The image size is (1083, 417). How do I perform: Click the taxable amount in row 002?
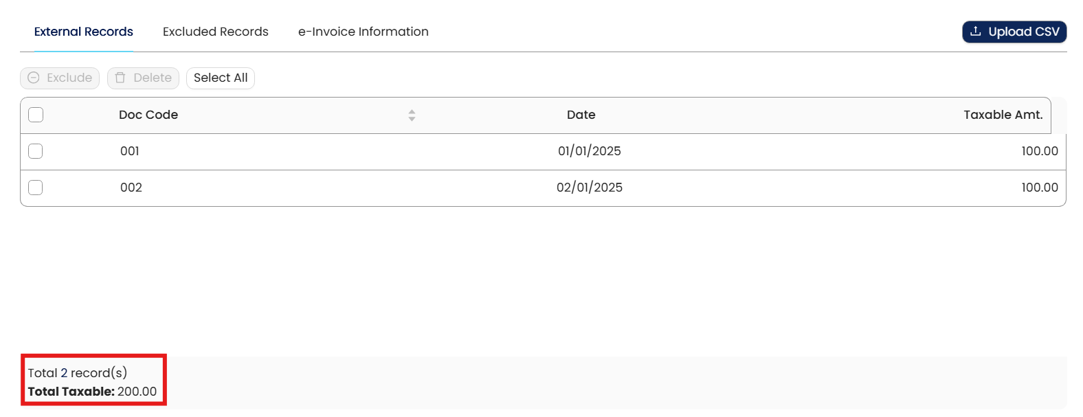1040,188
